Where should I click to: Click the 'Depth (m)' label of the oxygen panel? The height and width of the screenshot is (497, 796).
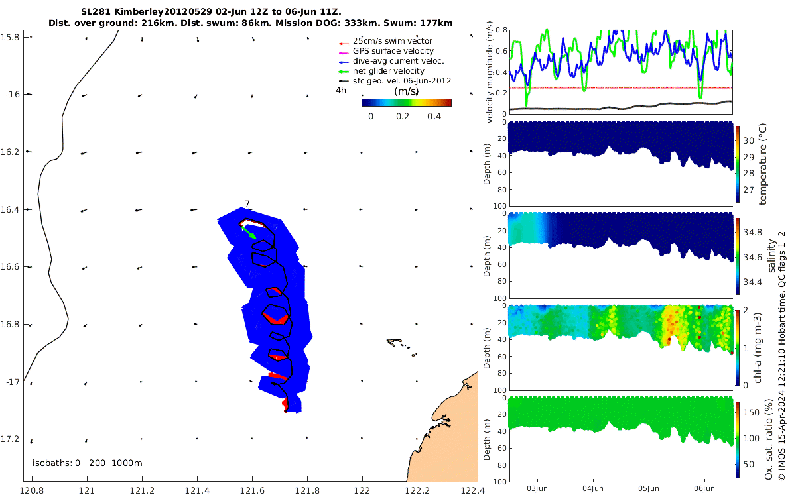[488, 439]
